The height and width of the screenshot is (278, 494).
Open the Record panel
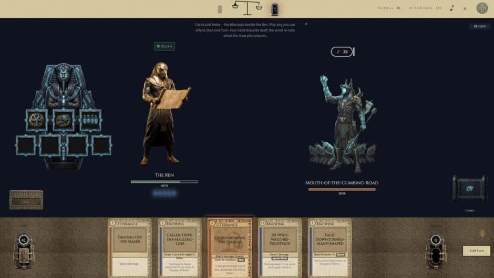tap(480, 26)
